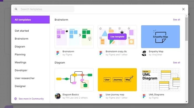194x108 pixels.
Task: Click Fifi Law's avatar photo
Action: pos(58,96)
